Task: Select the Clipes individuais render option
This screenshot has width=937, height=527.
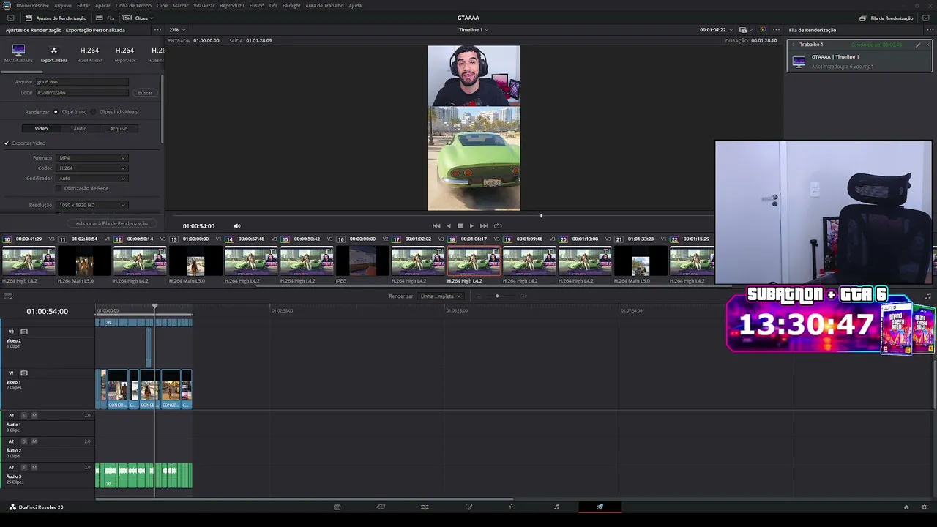Action: (x=93, y=112)
